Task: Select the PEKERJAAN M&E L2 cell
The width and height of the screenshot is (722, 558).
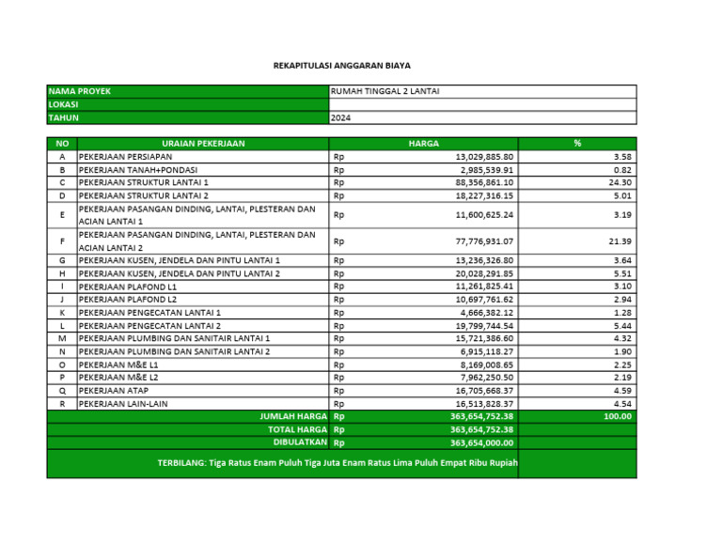Action: tap(203, 378)
